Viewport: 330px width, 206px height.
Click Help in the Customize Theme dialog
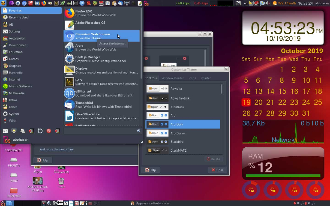click(151, 170)
